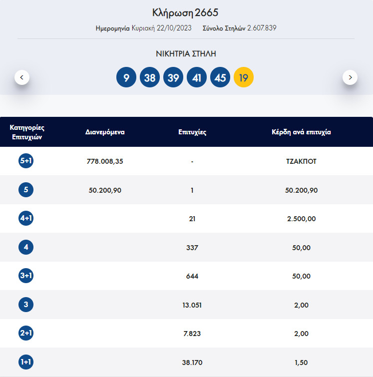Click the Επιτυχίες column header
This screenshot has height=377, width=373.
[x=192, y=132]
